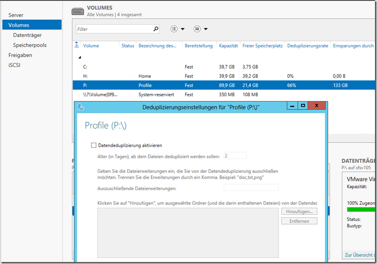The width and height of the screenshot is (377, 264).
Task: Click the green allocation progress bar
Action: coord(361,209)
